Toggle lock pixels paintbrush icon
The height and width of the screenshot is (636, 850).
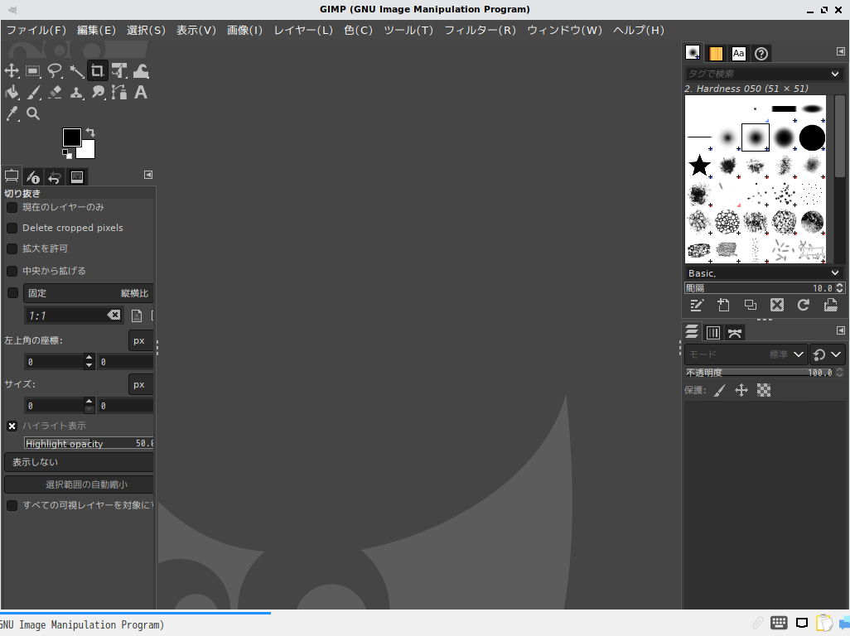tap(719, 391)
